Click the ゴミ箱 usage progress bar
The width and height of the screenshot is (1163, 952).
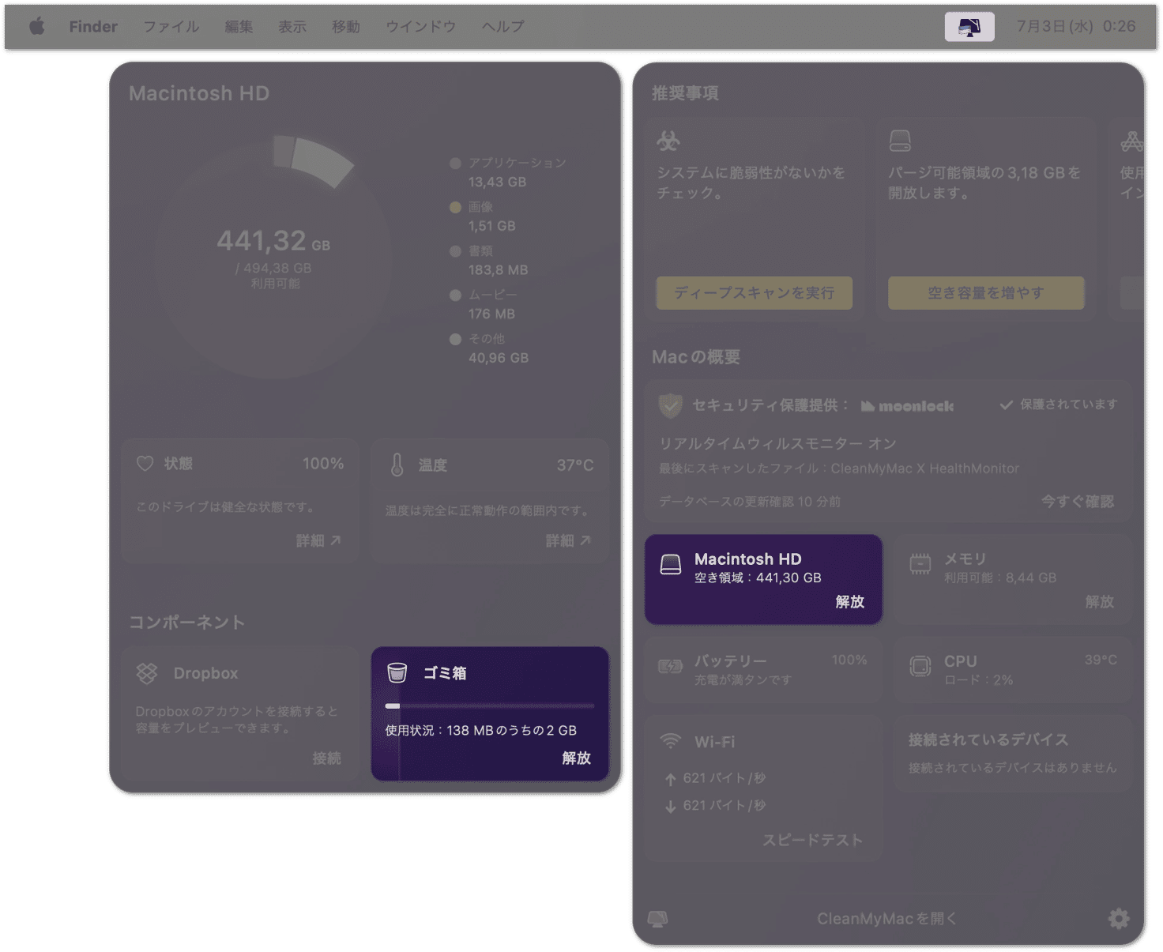[490, 706]
